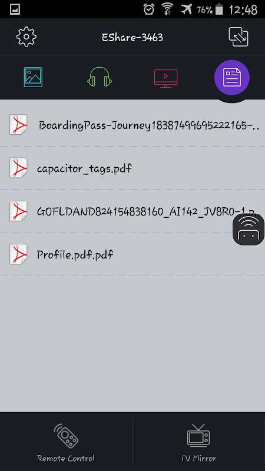The image size is (265, 471).
Task: Open Profile.pdf.pdf
Action: coord(132,254)
